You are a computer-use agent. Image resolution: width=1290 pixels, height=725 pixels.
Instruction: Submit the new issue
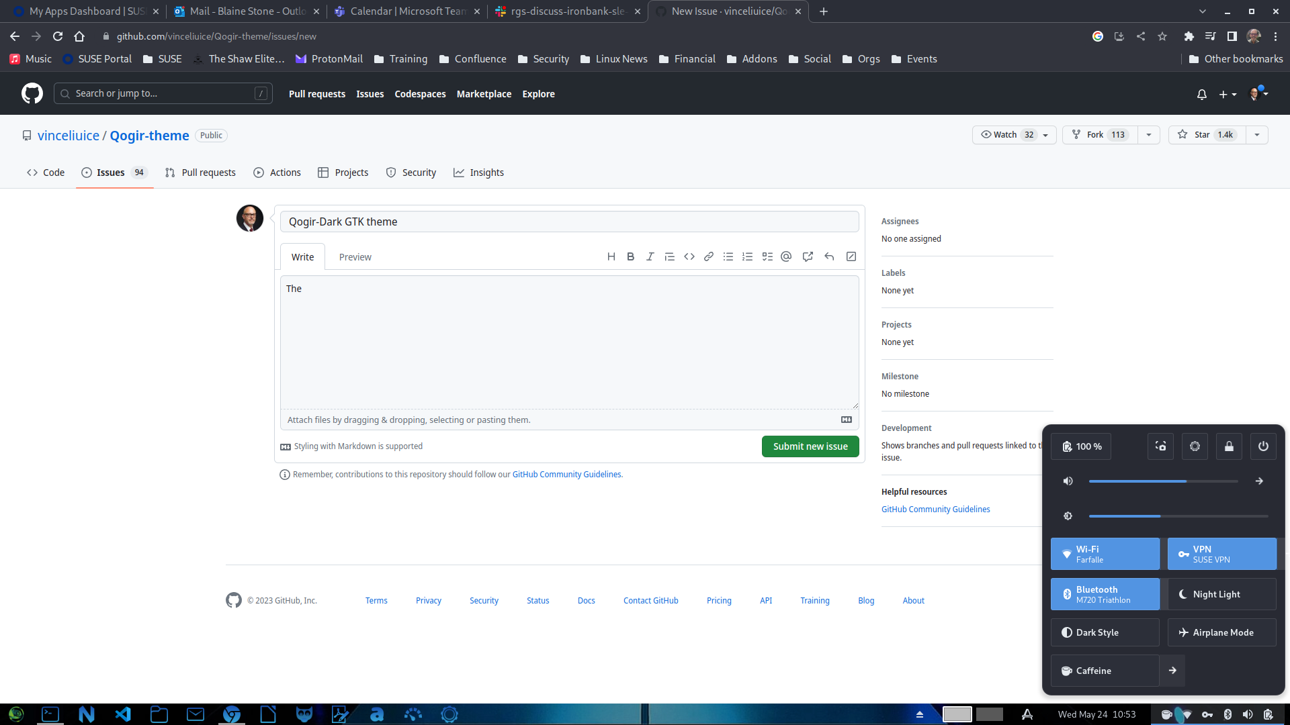pos(810,446)
